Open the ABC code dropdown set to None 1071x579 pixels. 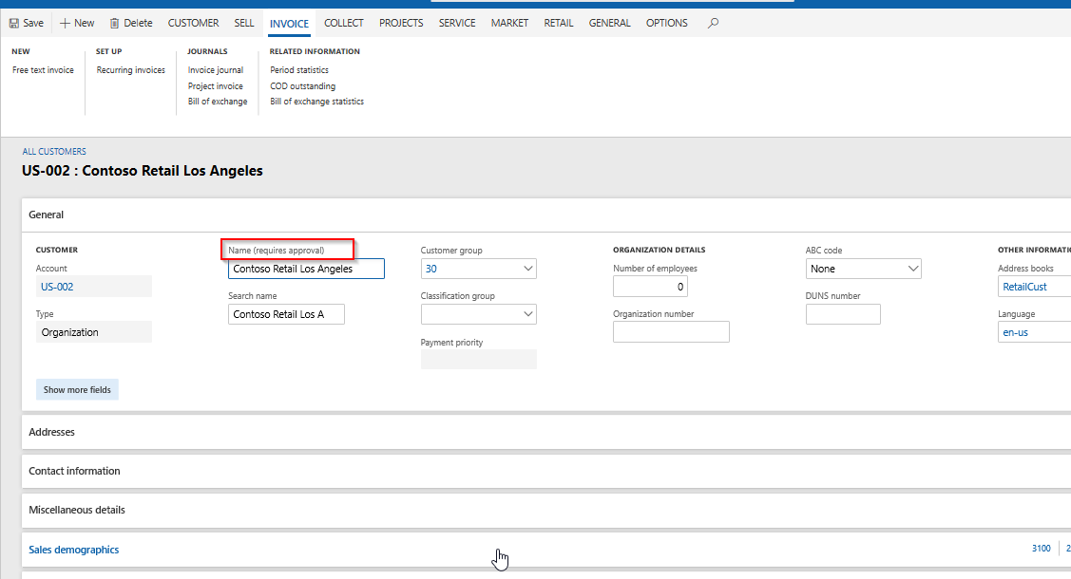pos(912,269)
